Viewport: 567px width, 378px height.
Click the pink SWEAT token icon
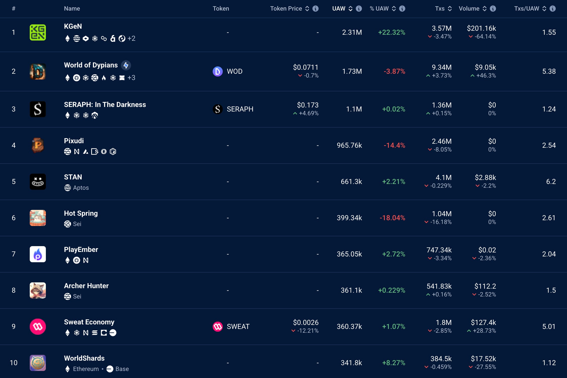coord(218,327)
